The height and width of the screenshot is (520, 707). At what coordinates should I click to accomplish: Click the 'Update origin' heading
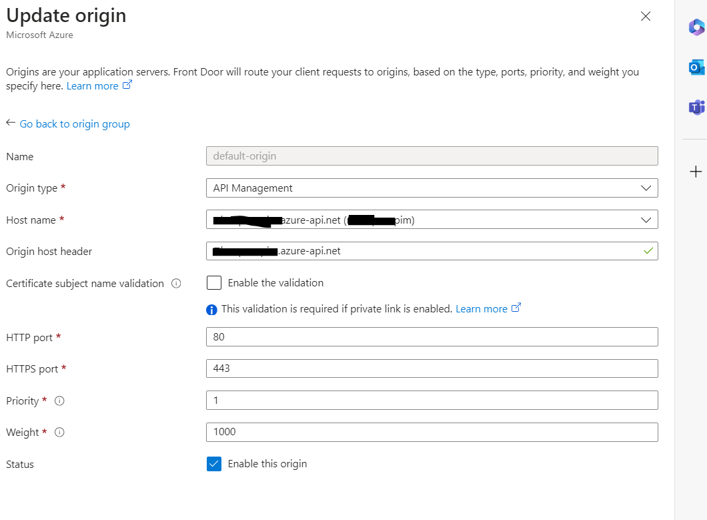click(x=66, y=16)
